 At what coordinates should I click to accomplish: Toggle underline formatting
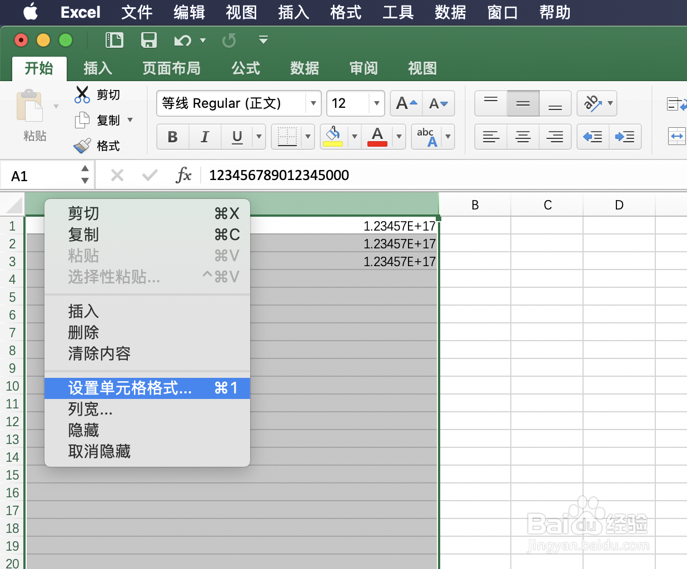click(x=237, y=137)
